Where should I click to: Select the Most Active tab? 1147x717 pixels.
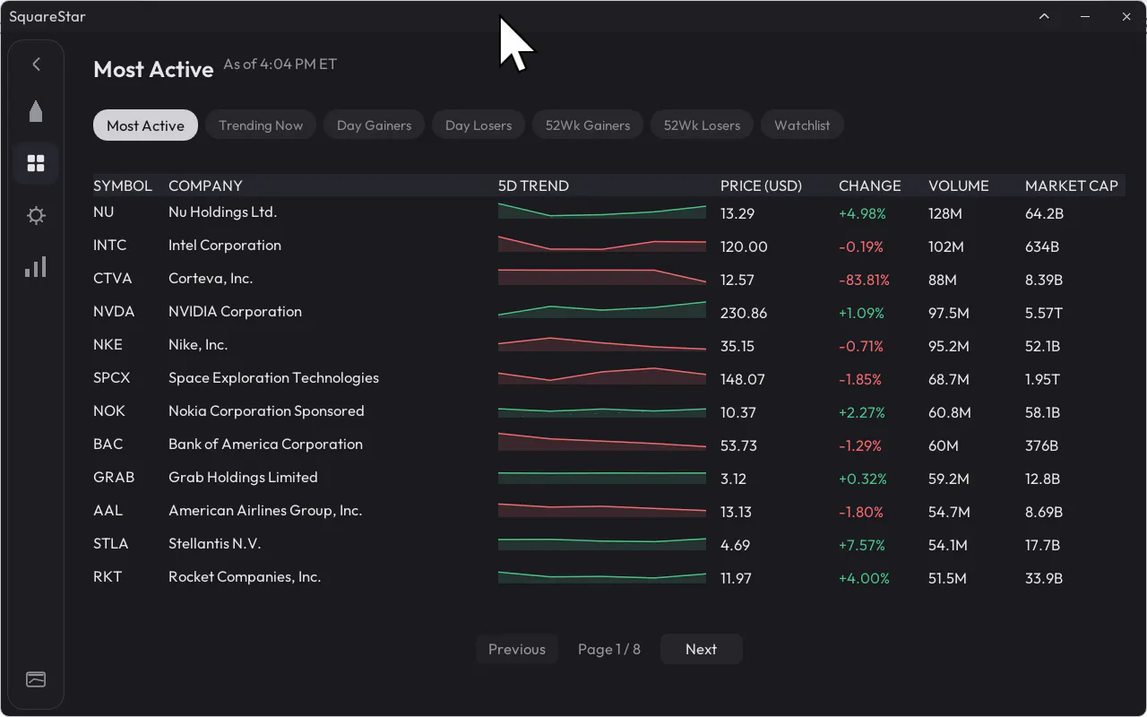145,125
